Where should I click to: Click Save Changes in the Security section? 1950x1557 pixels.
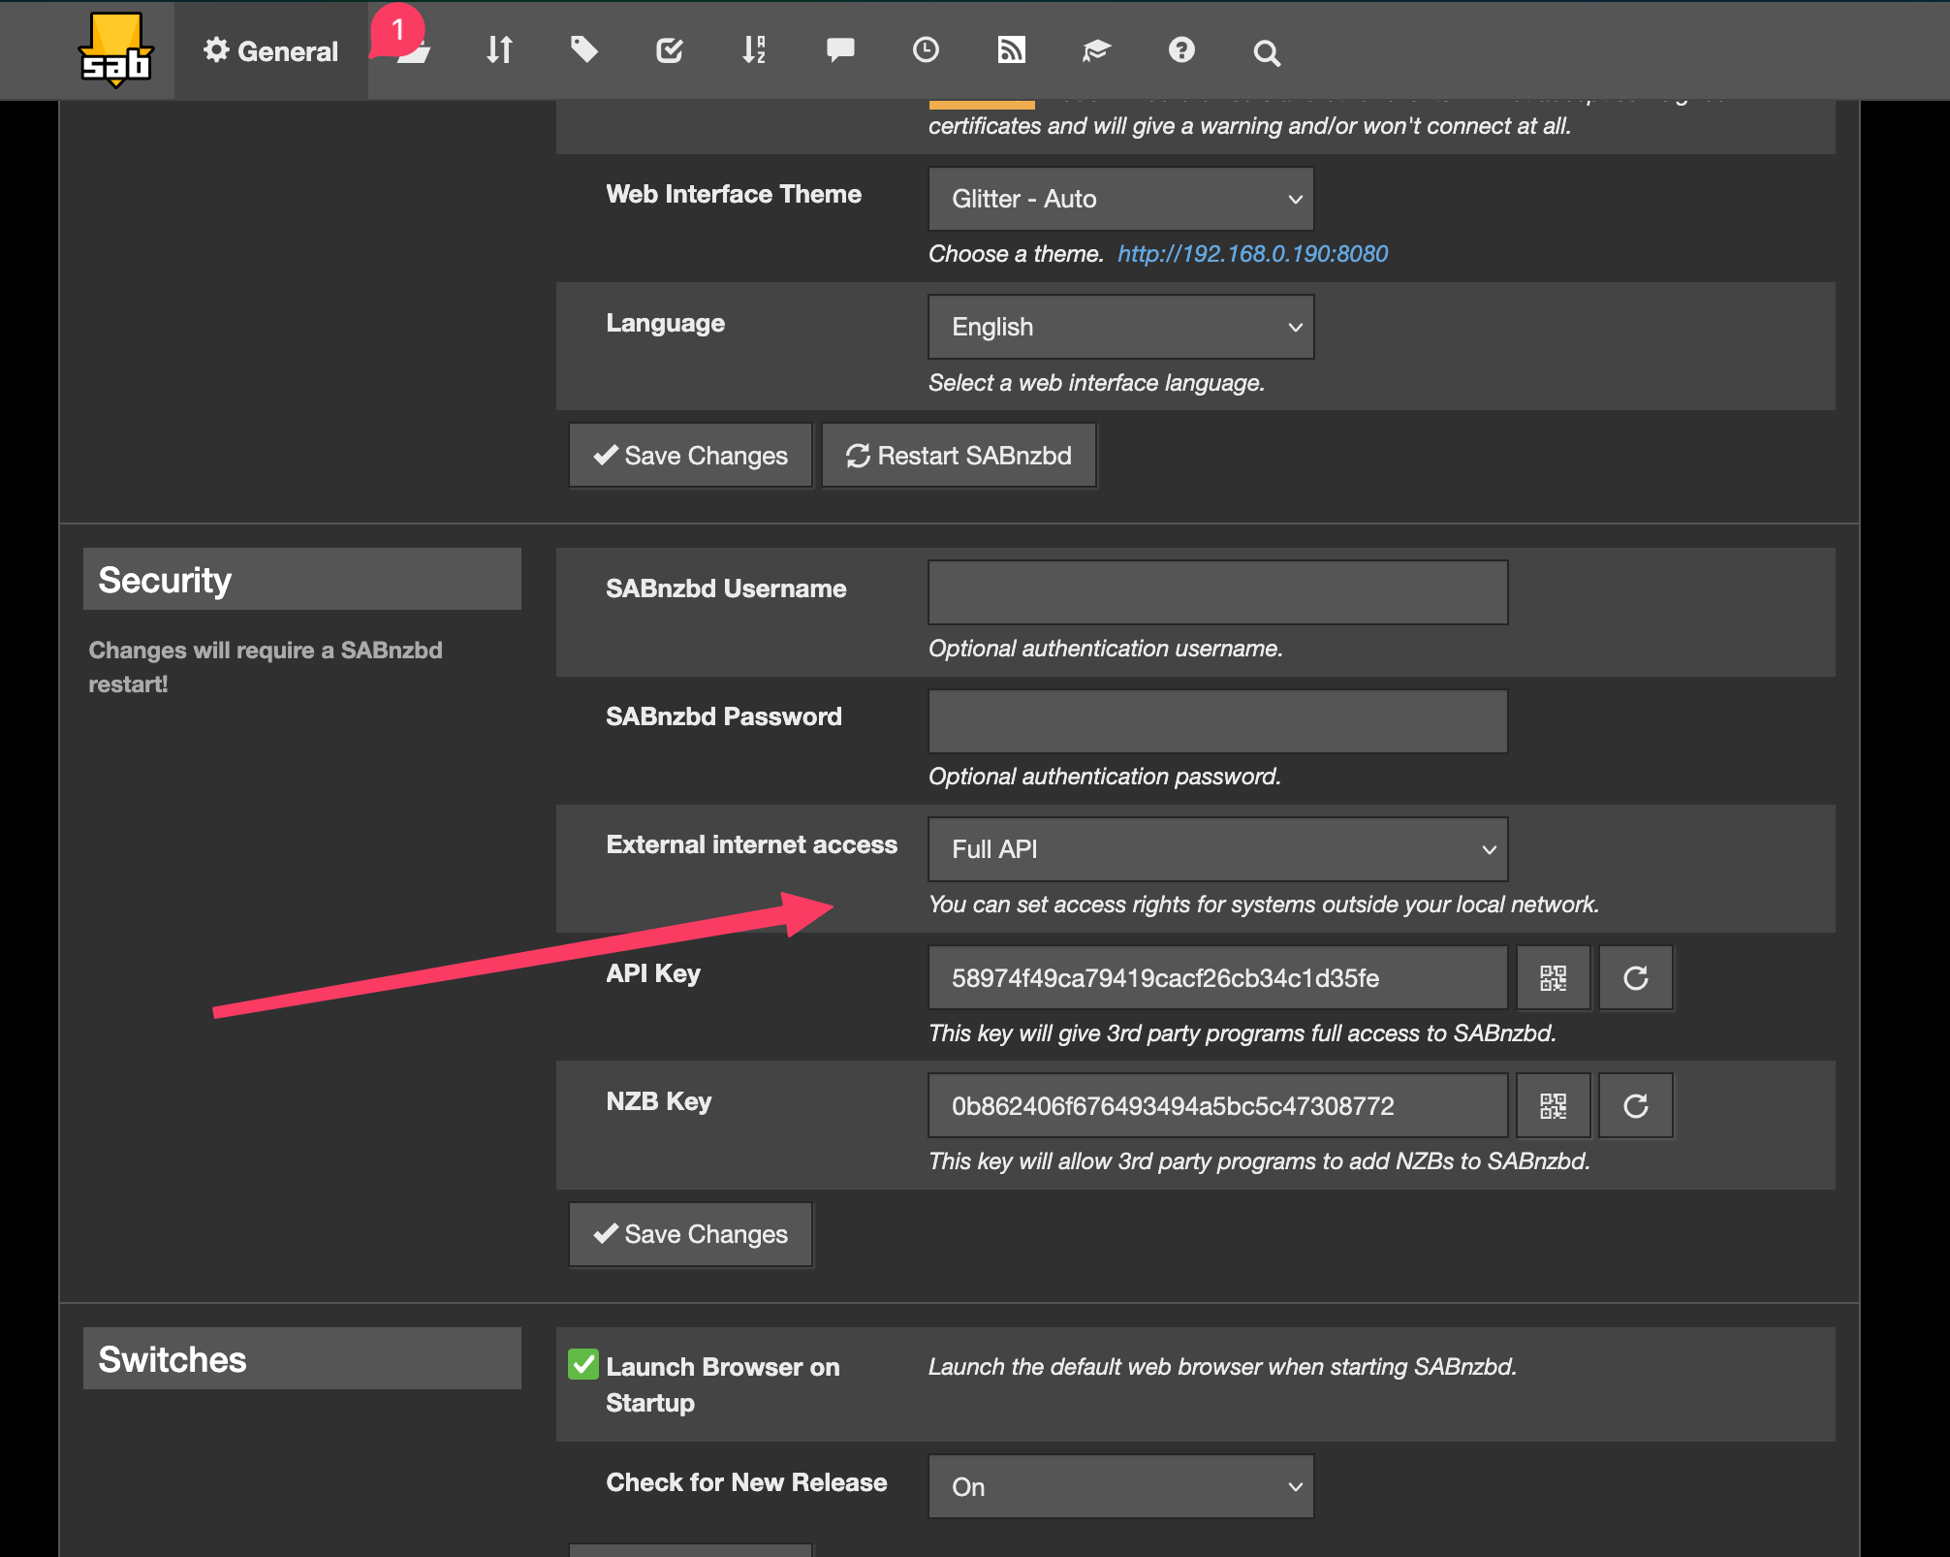[x=690, y=1234]
